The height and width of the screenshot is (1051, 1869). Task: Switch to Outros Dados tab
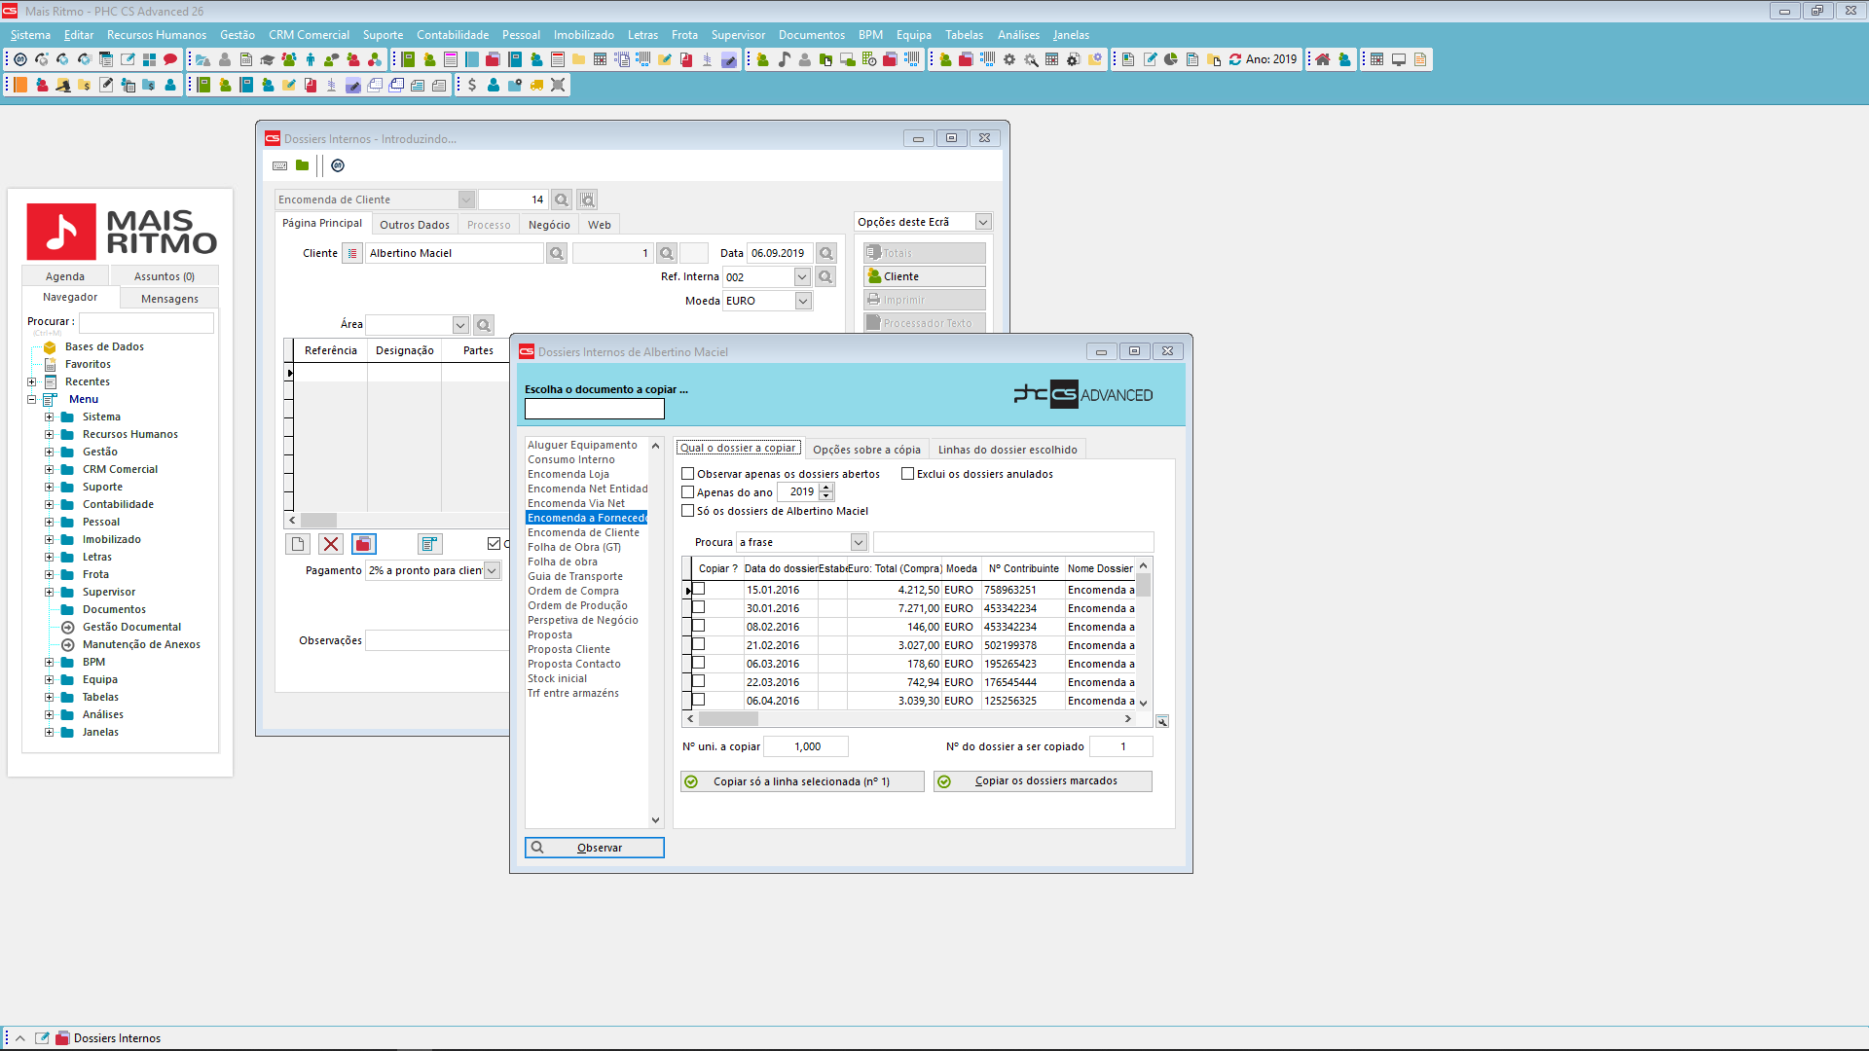pyautogui.click(x=415, y=225)
